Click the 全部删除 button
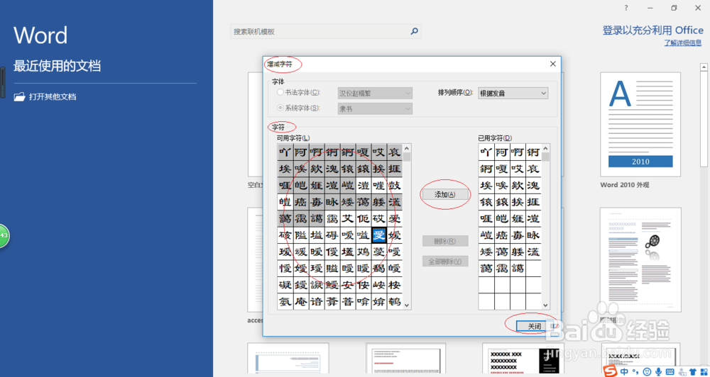Screen dimensions: 710x377 [444, 261]
